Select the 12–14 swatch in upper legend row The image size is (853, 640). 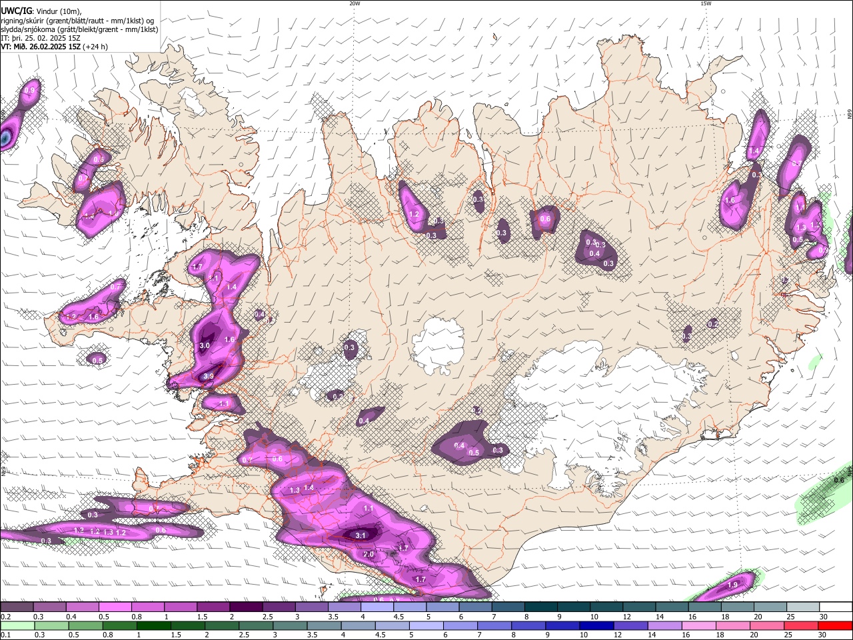click(639, 607)
